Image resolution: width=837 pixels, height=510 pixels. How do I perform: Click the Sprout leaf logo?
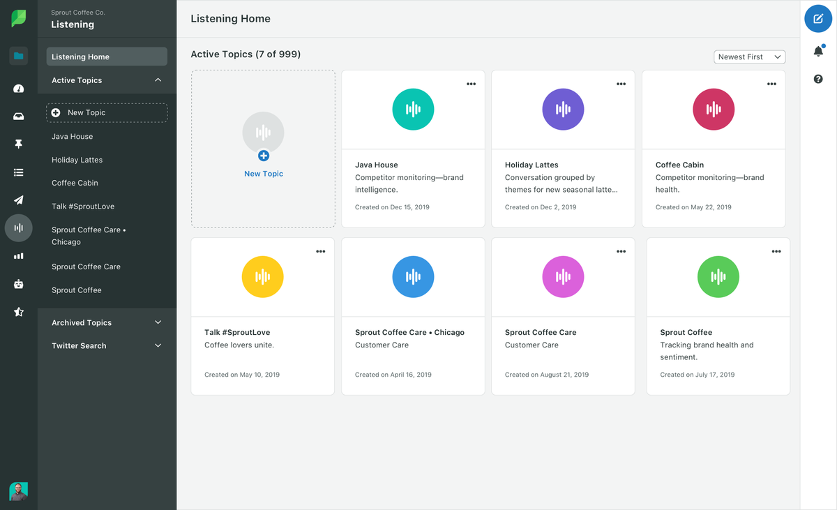tap(19, 19)
